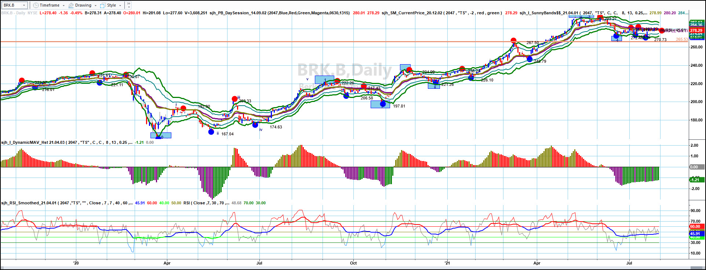The height and width of the screenshot is (270, 706).
Task: Click the 206.58 price label
Action: (367, 98)
